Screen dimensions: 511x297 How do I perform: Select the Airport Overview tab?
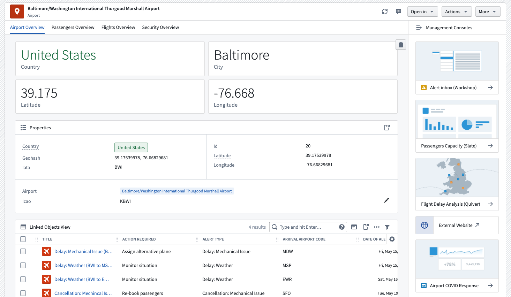(27, 27)
